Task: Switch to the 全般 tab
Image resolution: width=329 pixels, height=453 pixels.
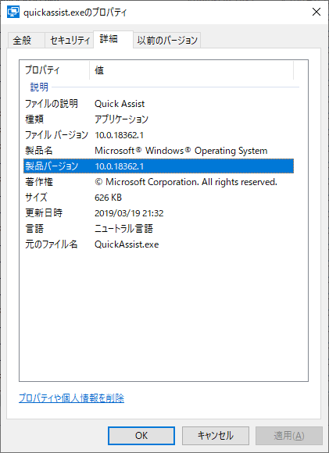Action: 22,40
